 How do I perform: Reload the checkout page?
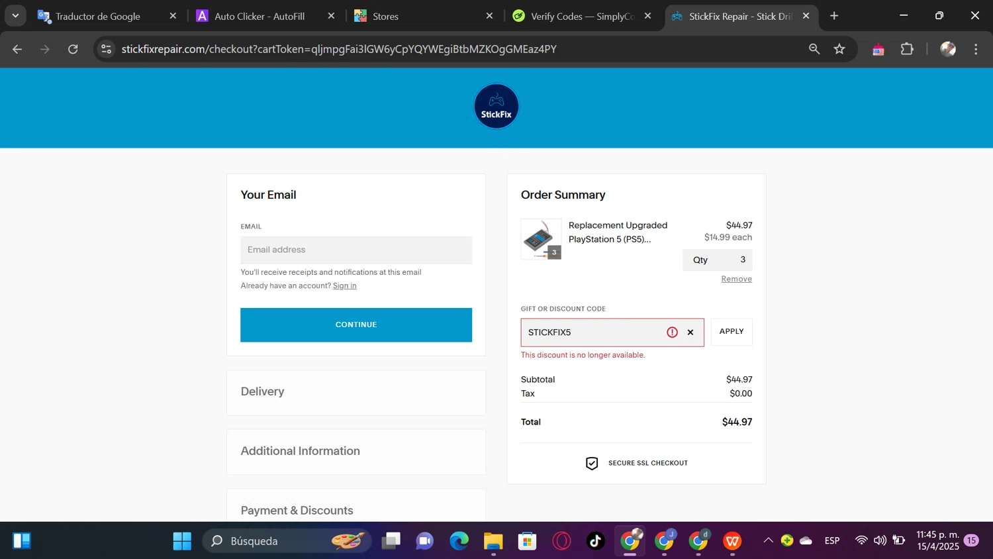(73, 49)
